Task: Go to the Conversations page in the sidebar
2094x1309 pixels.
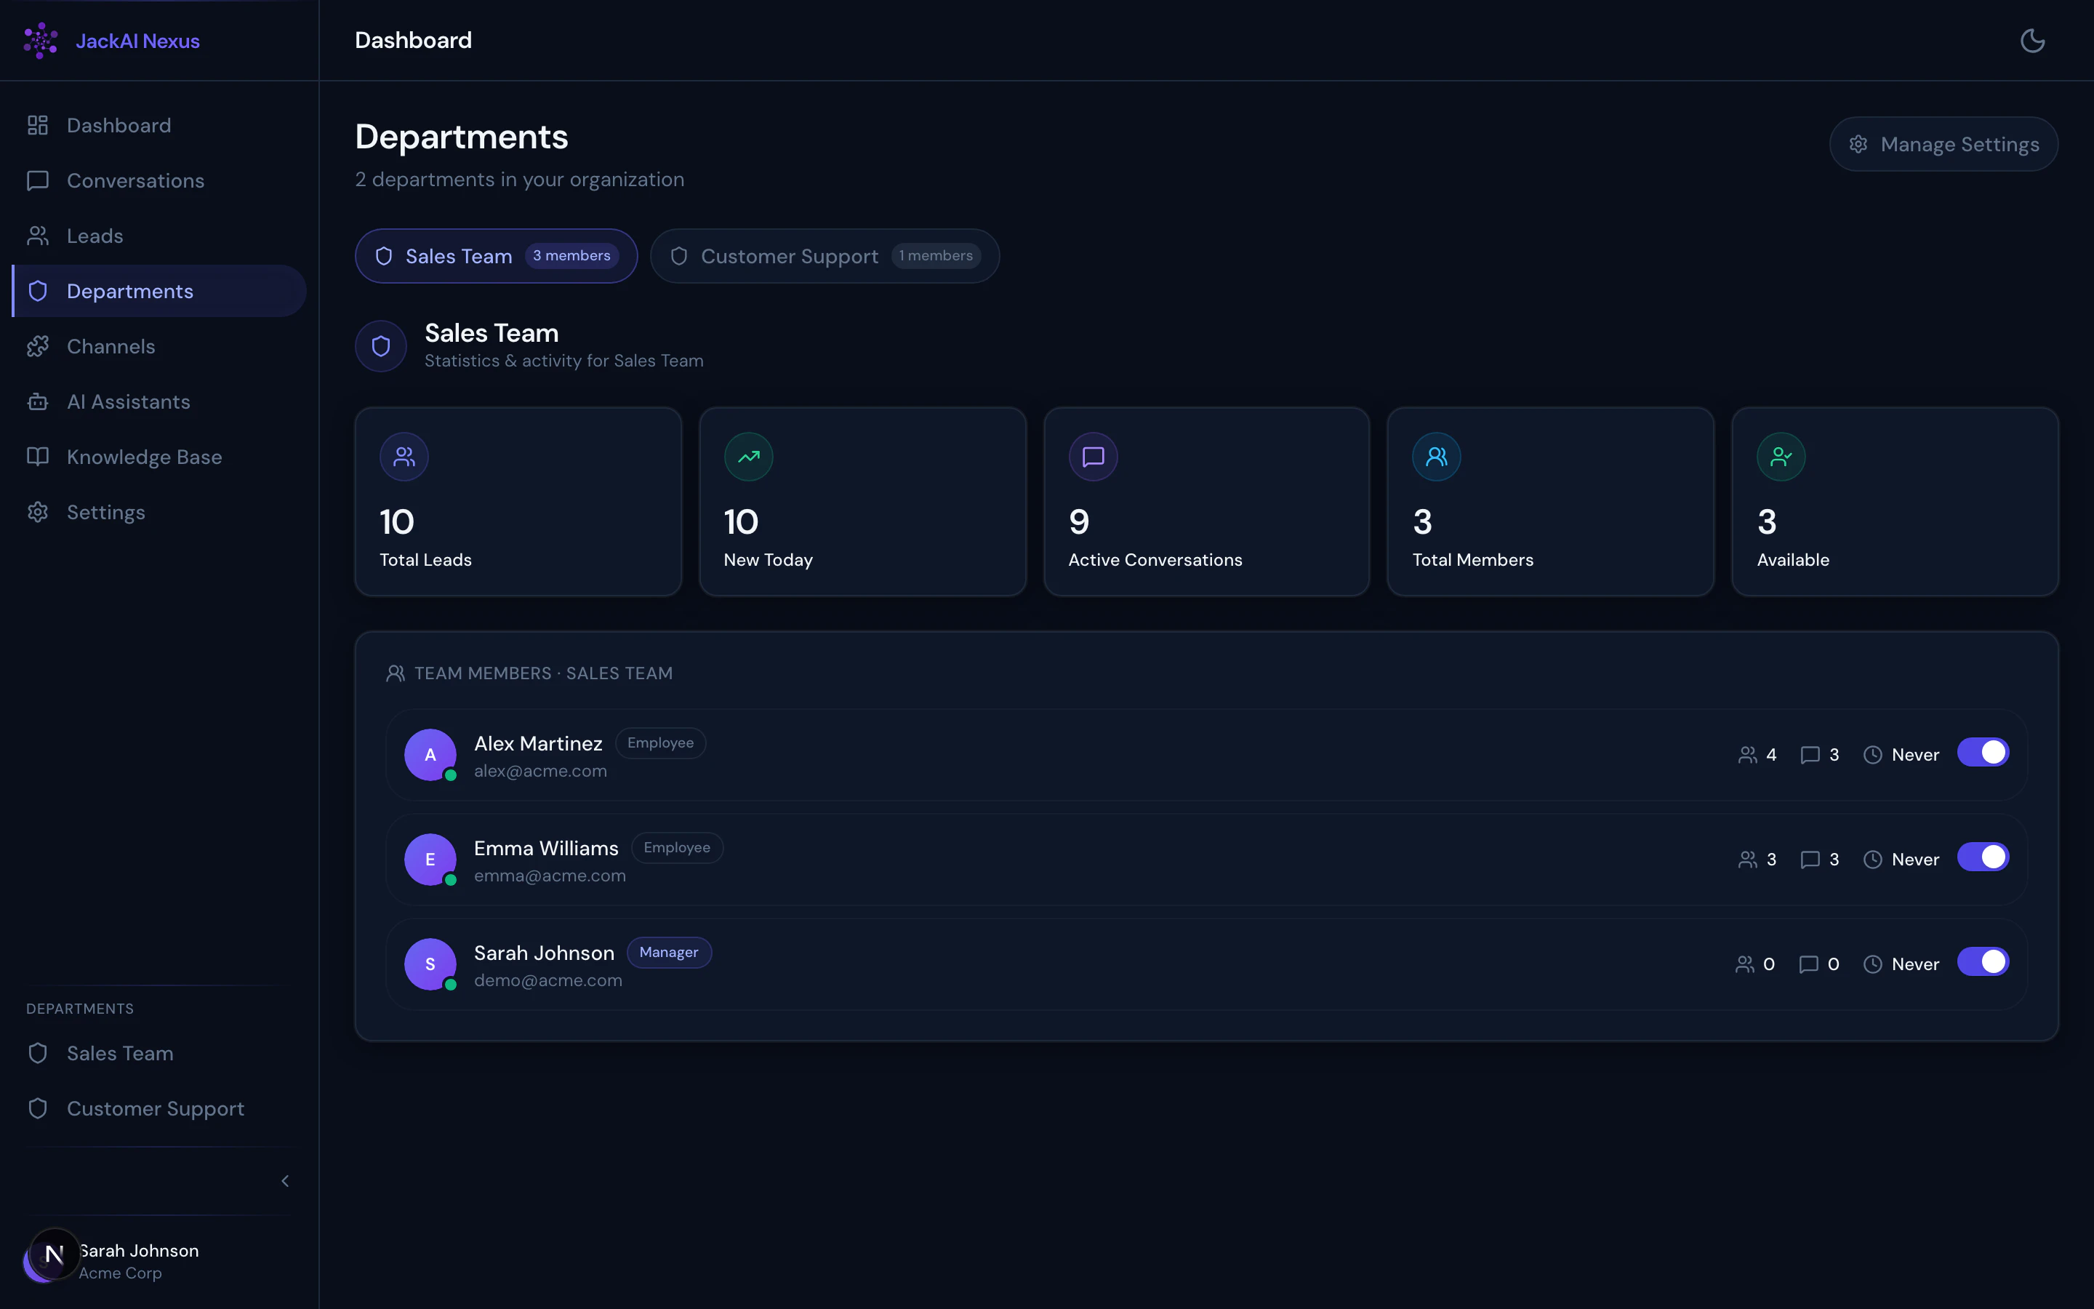Action: pos(135,181)
